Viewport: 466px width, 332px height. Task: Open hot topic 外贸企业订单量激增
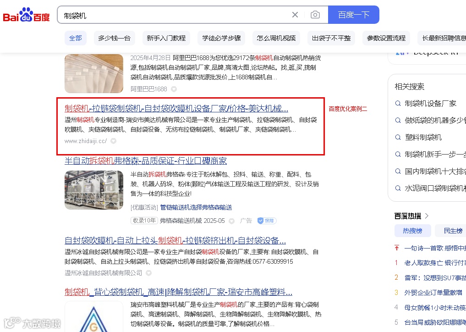[x=433, y=293]
